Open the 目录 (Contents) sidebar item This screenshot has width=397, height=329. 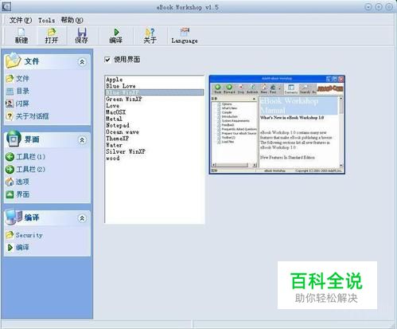click(18, 91)
